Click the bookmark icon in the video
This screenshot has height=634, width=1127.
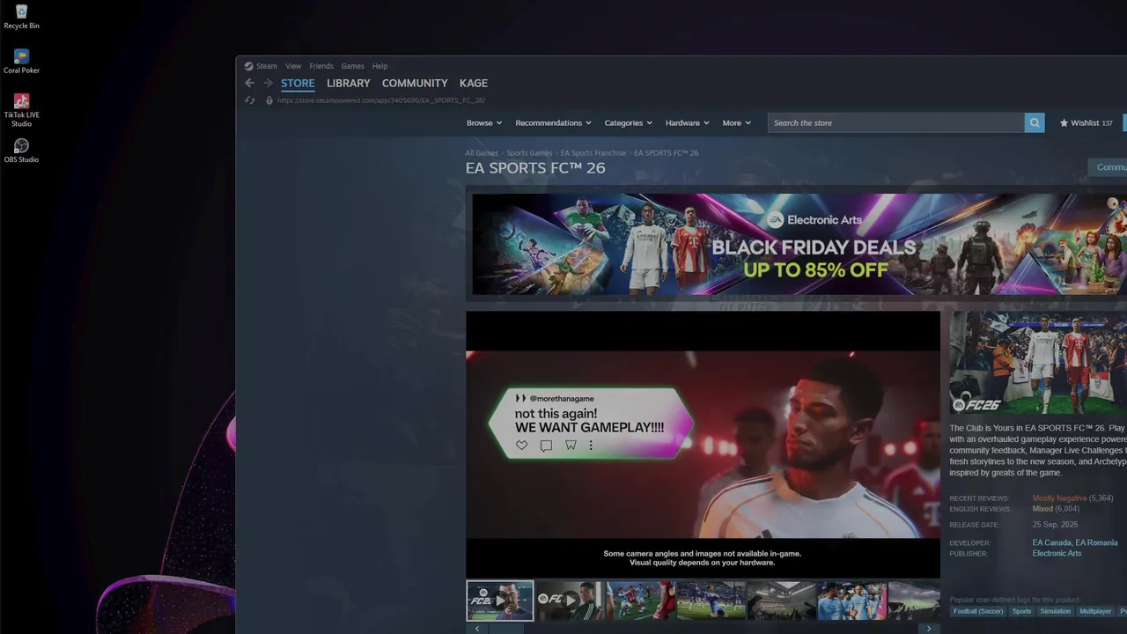coord(571,446)
